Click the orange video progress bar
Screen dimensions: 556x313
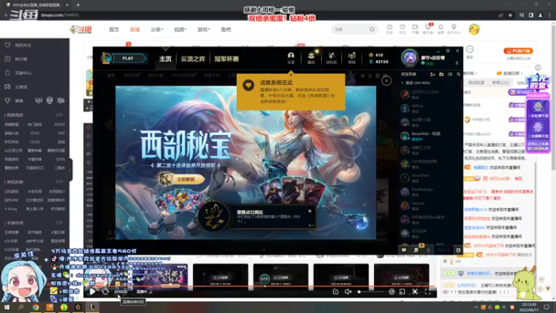pos(260,286)
